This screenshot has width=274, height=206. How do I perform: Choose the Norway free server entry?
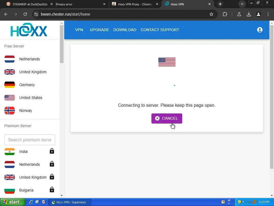[30, 111]
